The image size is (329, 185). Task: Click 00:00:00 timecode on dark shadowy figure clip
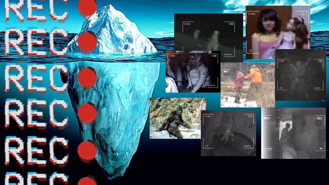[317, 88]
